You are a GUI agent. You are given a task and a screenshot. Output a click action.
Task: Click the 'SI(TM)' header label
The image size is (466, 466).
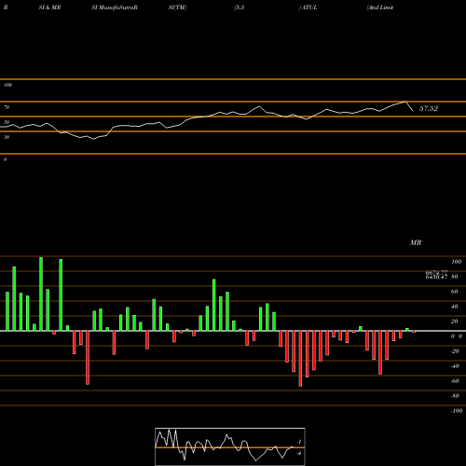(177, 7)
